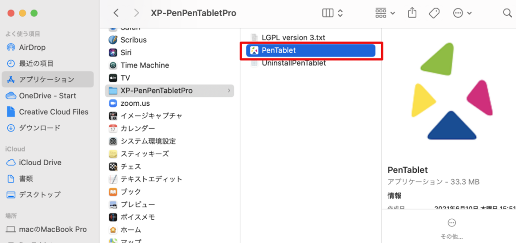Select アプリケーション in the sidebar
516x243 pixels.
pyautogui.click(x=48, y=80)
